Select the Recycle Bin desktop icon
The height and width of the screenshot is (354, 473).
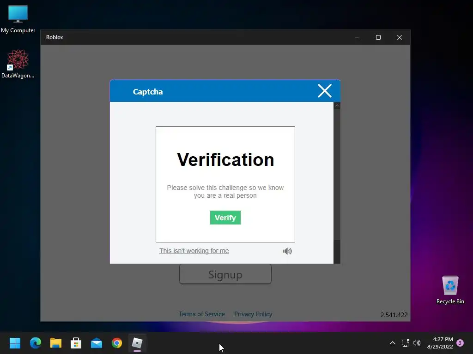tap(450, 290)
